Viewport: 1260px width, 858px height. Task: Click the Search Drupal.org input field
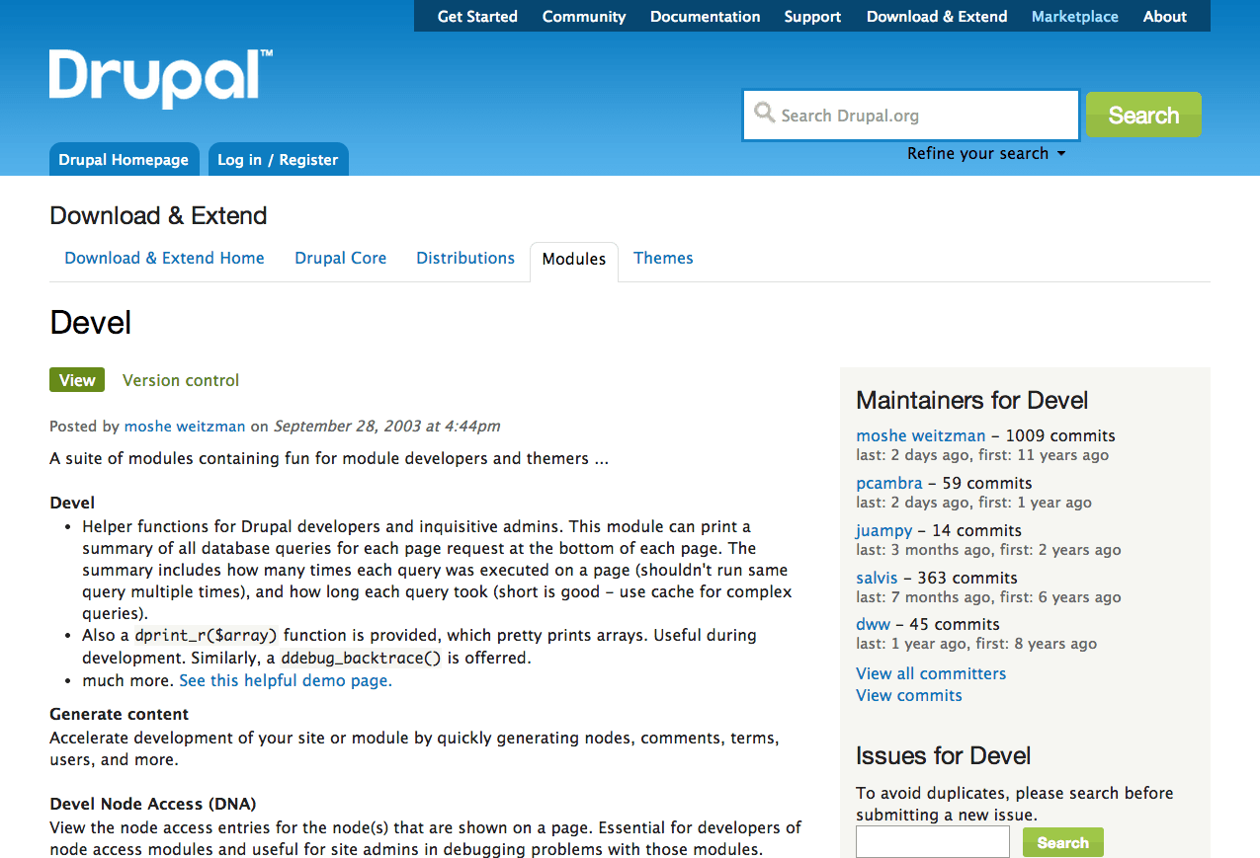(910, 116)
